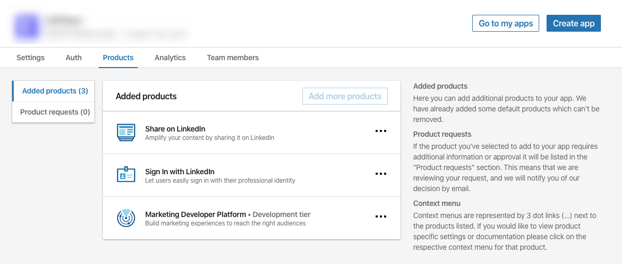Click the Create app button

coord(573,23)
